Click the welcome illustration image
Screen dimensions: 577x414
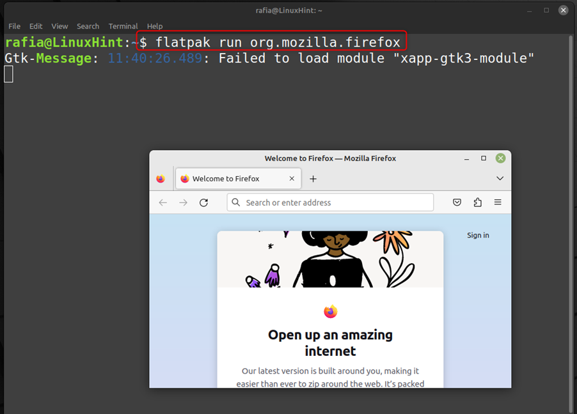(x=330, y=259)
